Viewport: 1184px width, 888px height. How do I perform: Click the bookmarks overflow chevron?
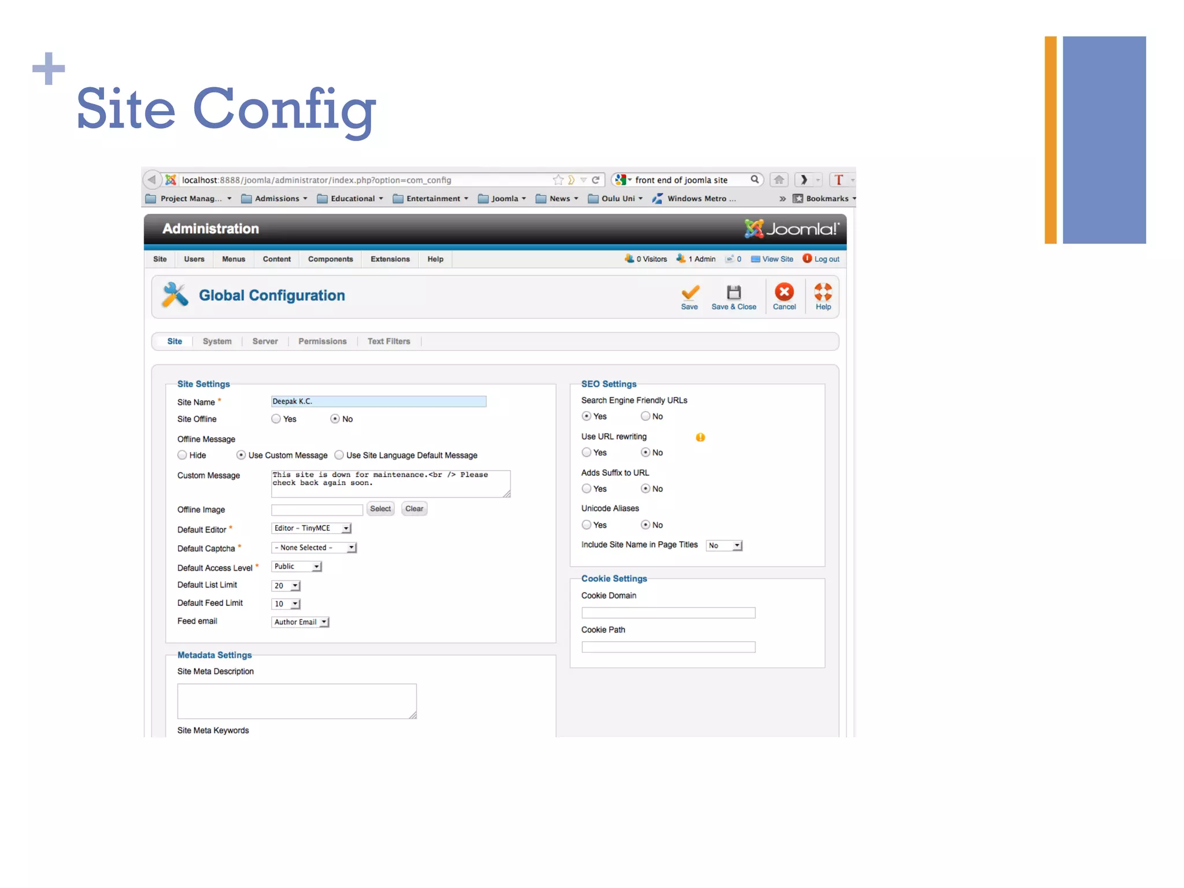(782, 198)
